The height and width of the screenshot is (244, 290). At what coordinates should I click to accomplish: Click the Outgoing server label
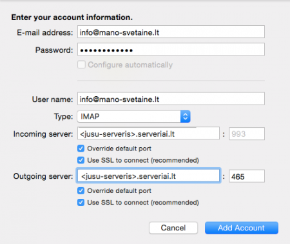(x=43, y=176)
